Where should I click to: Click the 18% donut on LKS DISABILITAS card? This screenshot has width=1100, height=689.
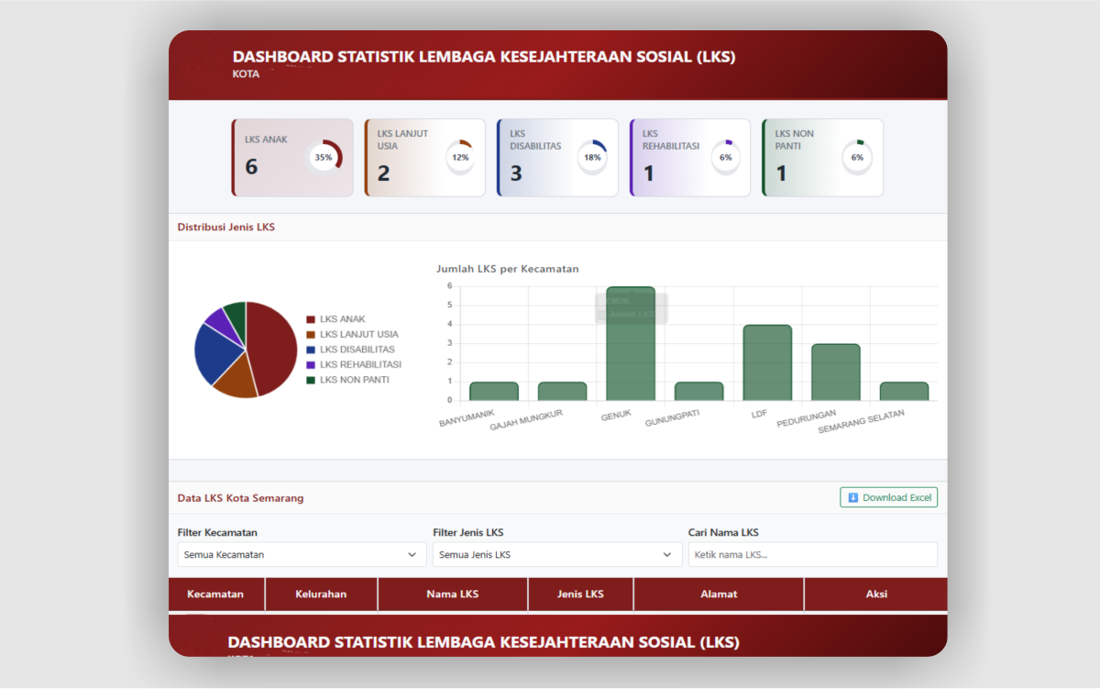591,156
